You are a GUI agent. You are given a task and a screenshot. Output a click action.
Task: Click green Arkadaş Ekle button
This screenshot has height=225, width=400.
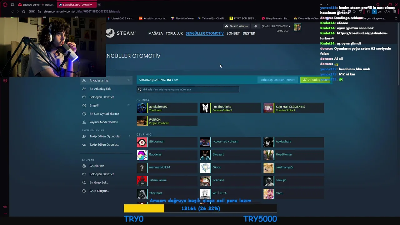(x=315, y=80)
